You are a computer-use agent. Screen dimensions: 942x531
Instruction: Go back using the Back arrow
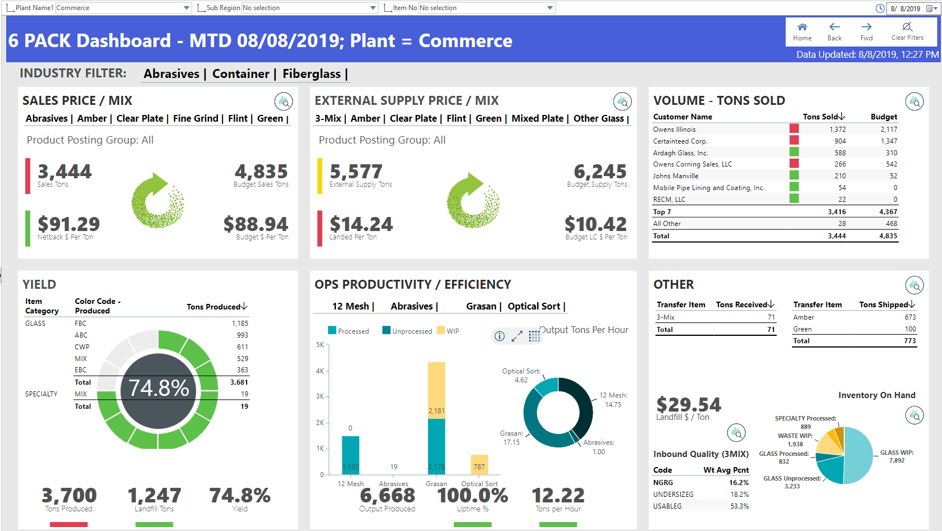click(834, 27)
